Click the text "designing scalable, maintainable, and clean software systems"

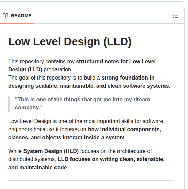click(89, 86)
